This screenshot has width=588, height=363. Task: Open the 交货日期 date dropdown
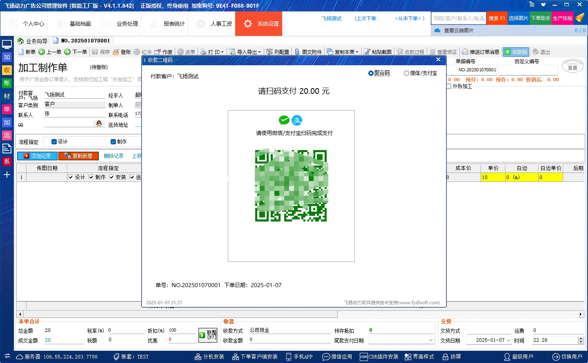point(508,340)
